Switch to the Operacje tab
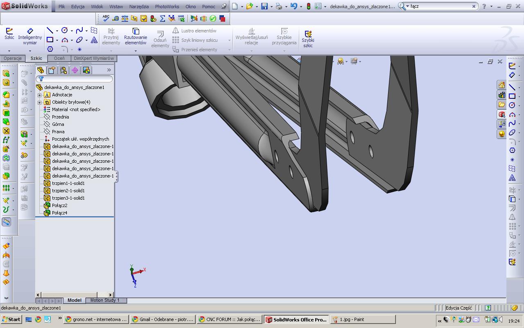The height and width of the screenshot is (328, 524). click(x=13, y=58)
